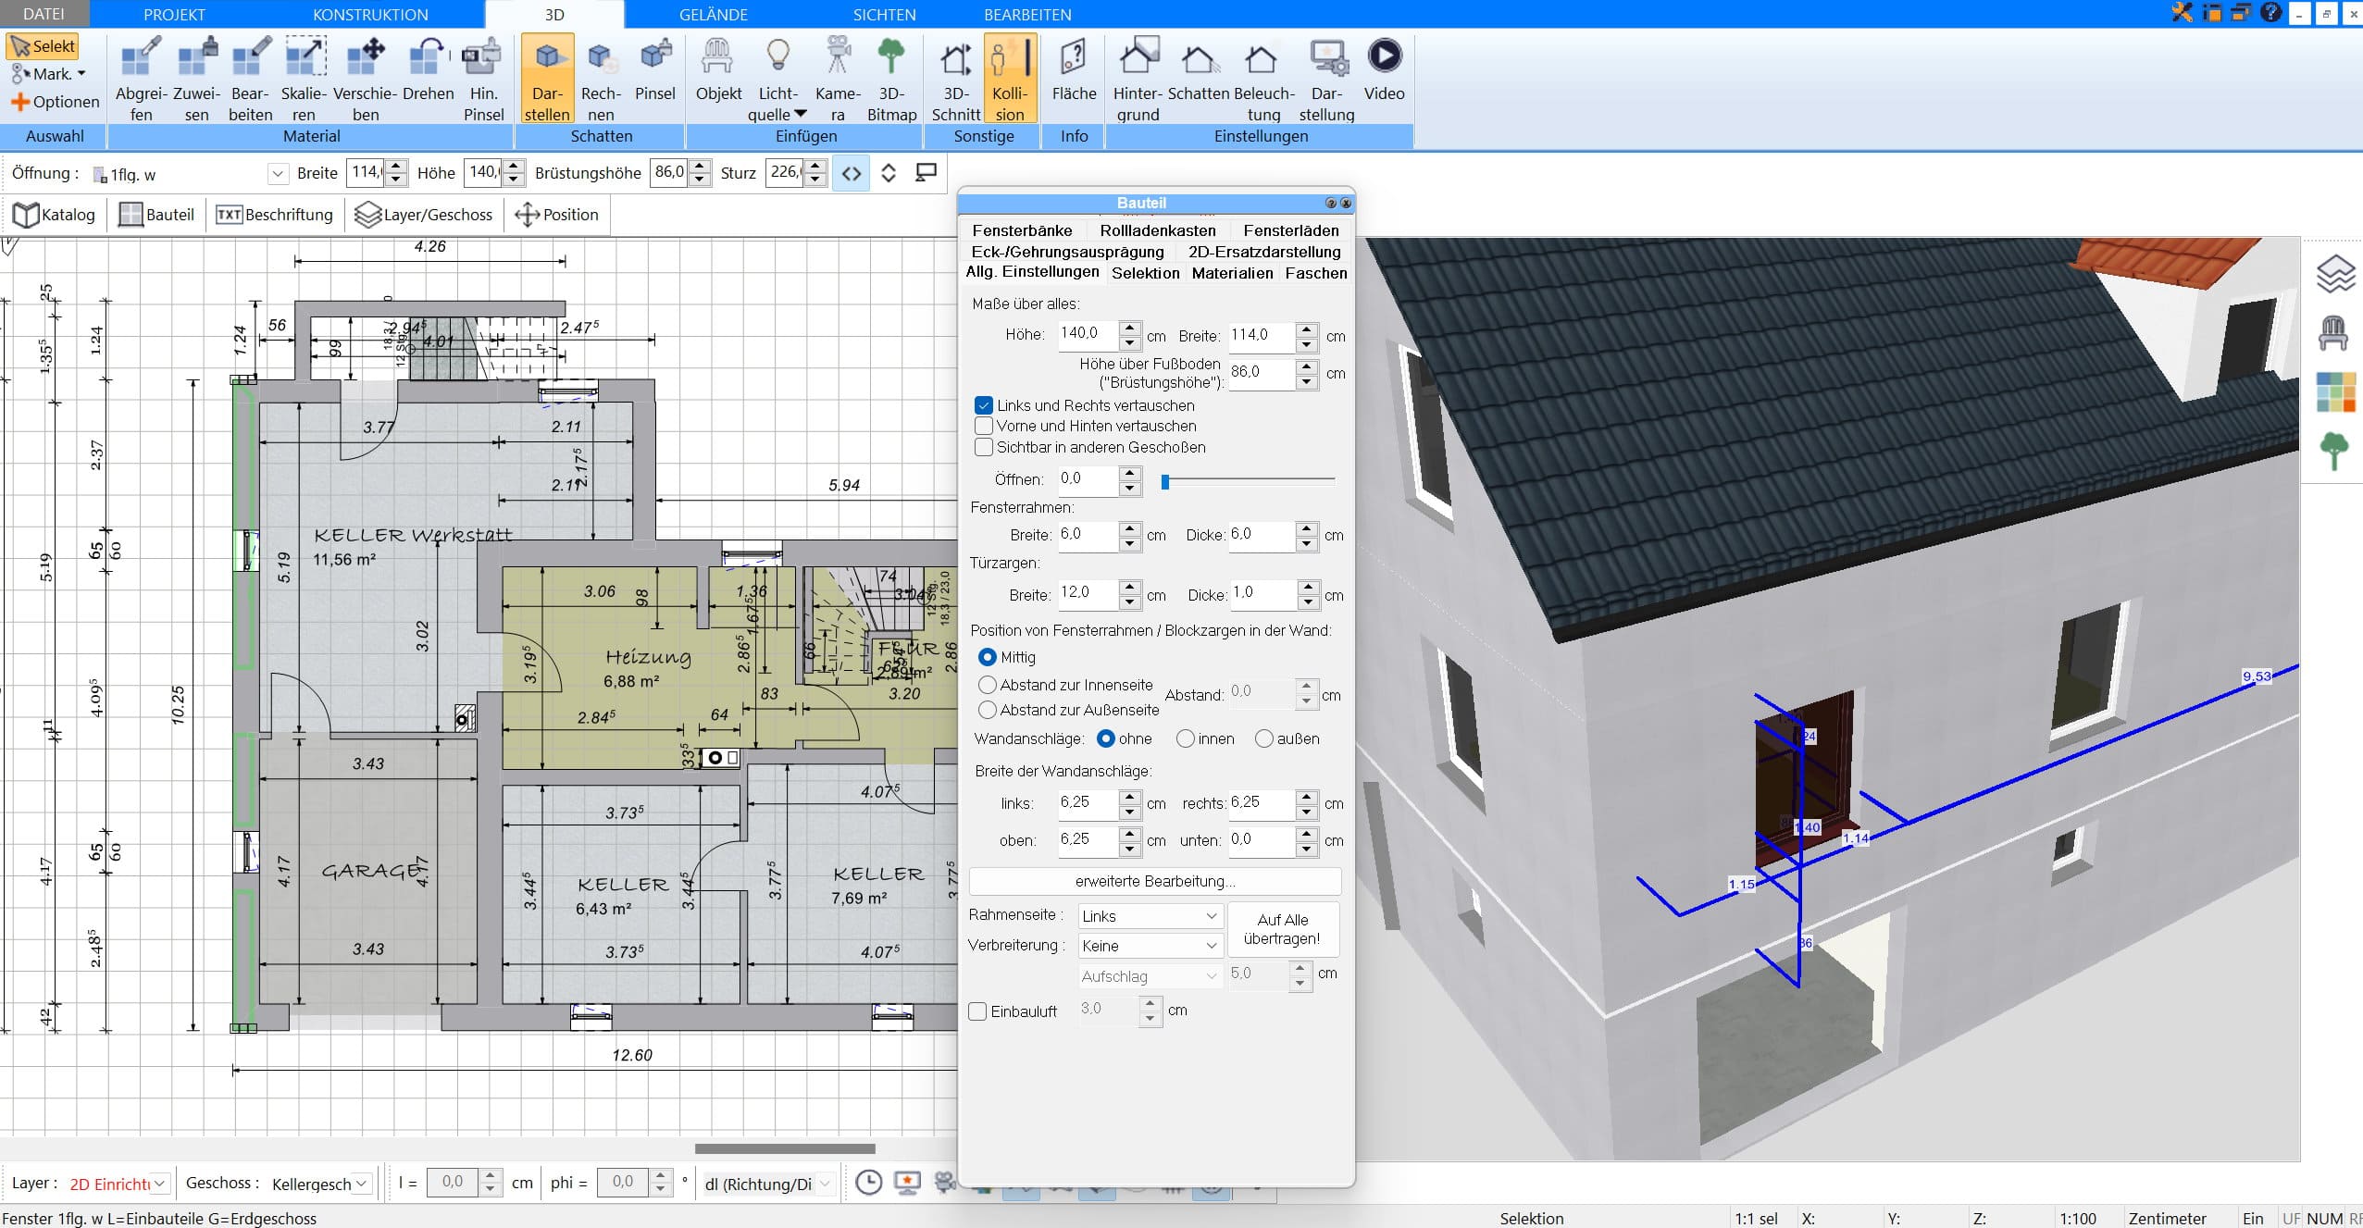
Task: Select the Abgreifen material tool
Action: [141, 80]
